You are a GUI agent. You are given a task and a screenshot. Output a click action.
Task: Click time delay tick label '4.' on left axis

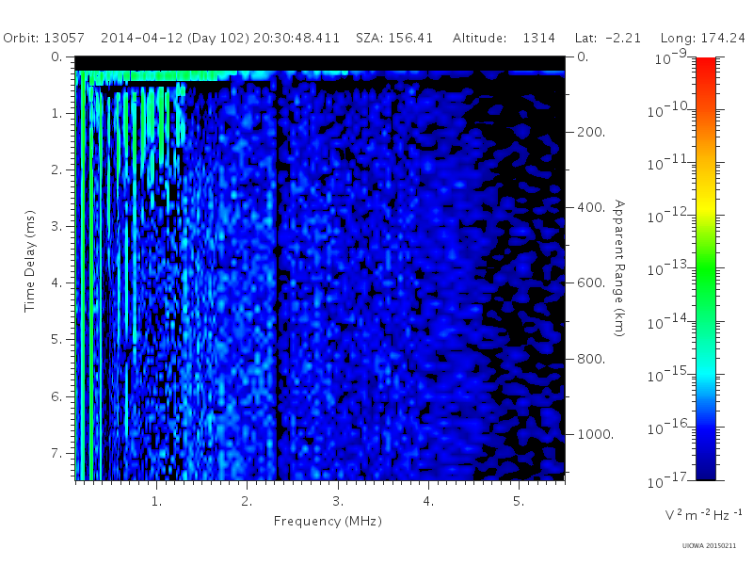pos(56,283)
